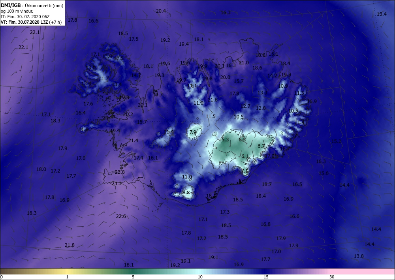The image size is (395, 280).
Task: Click the color scale tick label '10'
Action: (200, 277)
